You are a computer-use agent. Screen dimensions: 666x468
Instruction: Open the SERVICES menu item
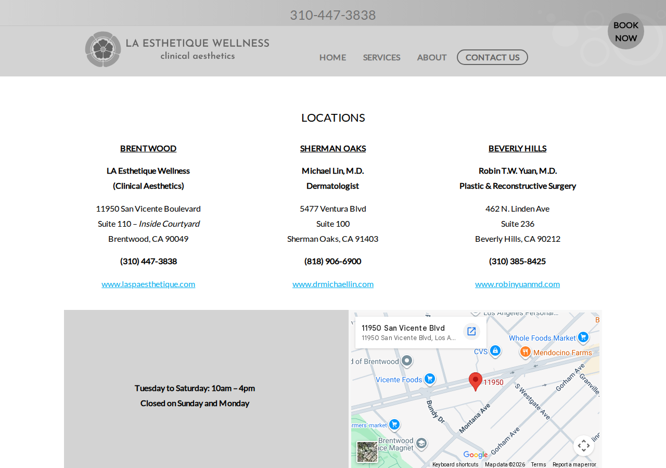381,57
